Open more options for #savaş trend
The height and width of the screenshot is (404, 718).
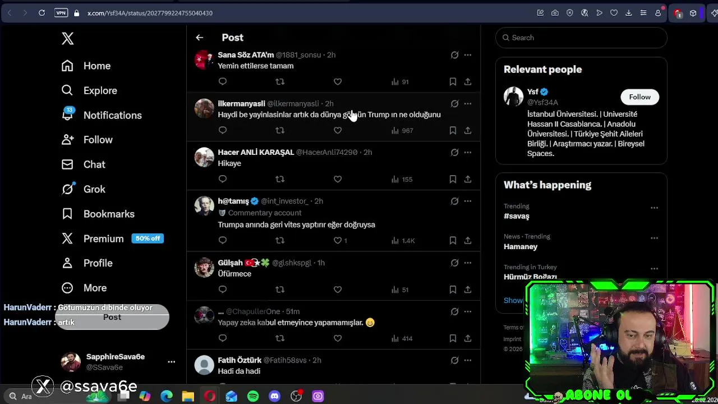[654, 208]
